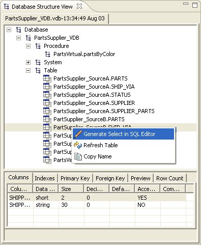Click the Table folder icon

38,70
